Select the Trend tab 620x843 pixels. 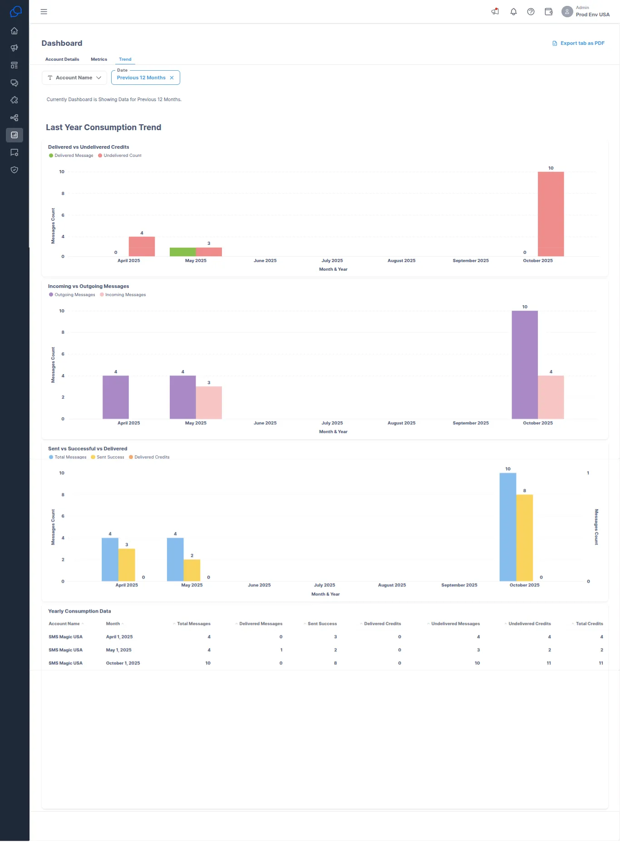click(125, 59)
